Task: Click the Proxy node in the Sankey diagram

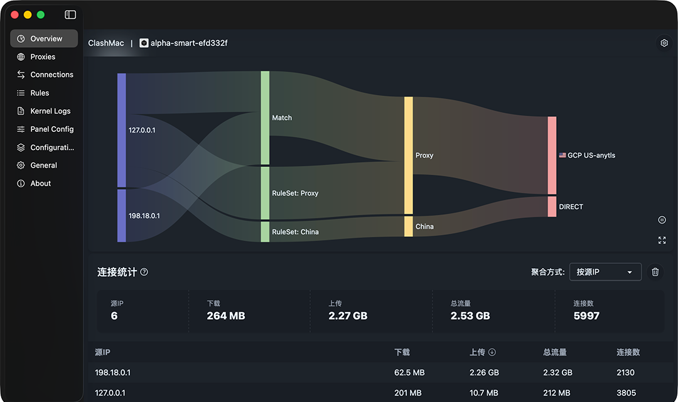Action: (407, 155)
